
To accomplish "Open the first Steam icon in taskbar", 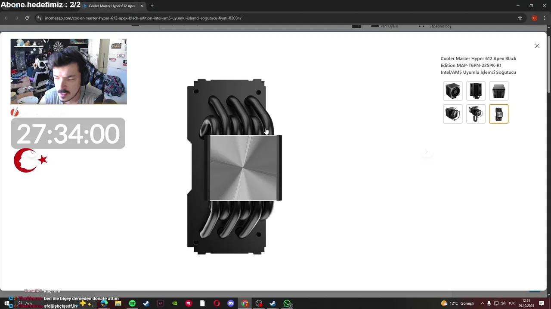I will coord(146,303).
